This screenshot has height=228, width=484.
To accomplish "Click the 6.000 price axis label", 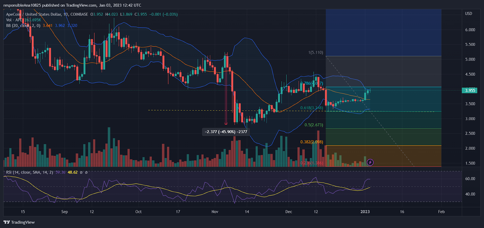I will 470,30.
